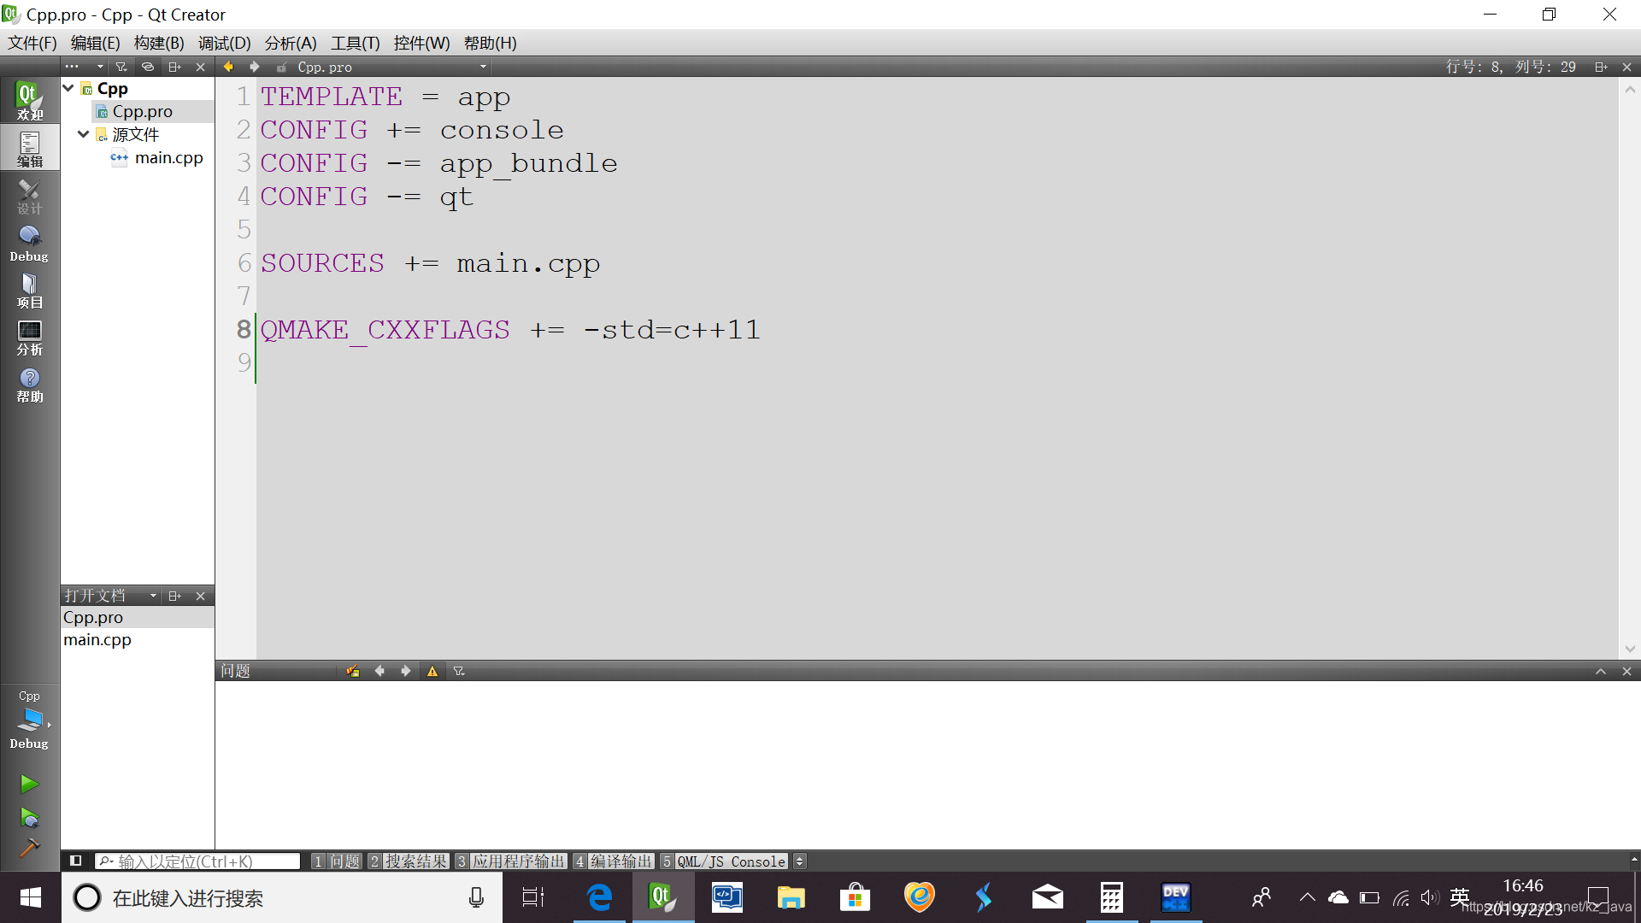This screenshot has width=1641, height=923.
Task: Switch to the 5 QML/JS Console tab
Action: click(x=724, y=861)
